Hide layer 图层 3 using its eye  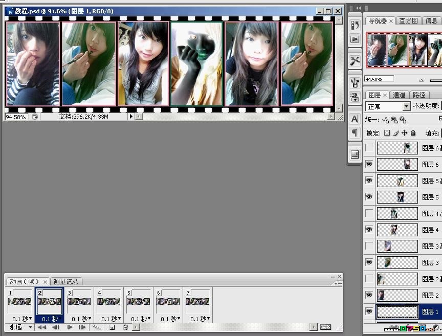[x=369, y=262]
